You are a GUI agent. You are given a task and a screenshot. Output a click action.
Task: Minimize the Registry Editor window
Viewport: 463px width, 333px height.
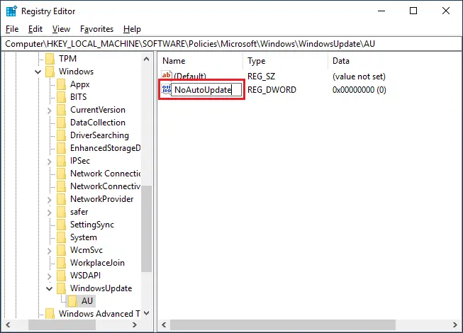tap(381, 11)
